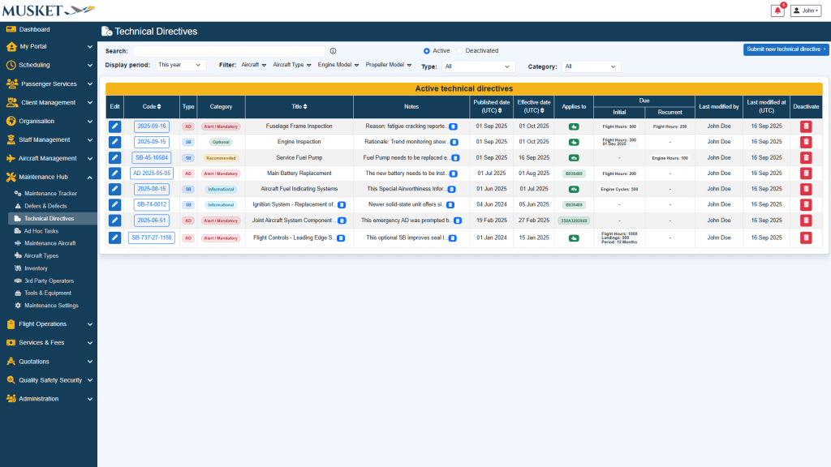Select the Deactivated radio button

pos(459,50)
